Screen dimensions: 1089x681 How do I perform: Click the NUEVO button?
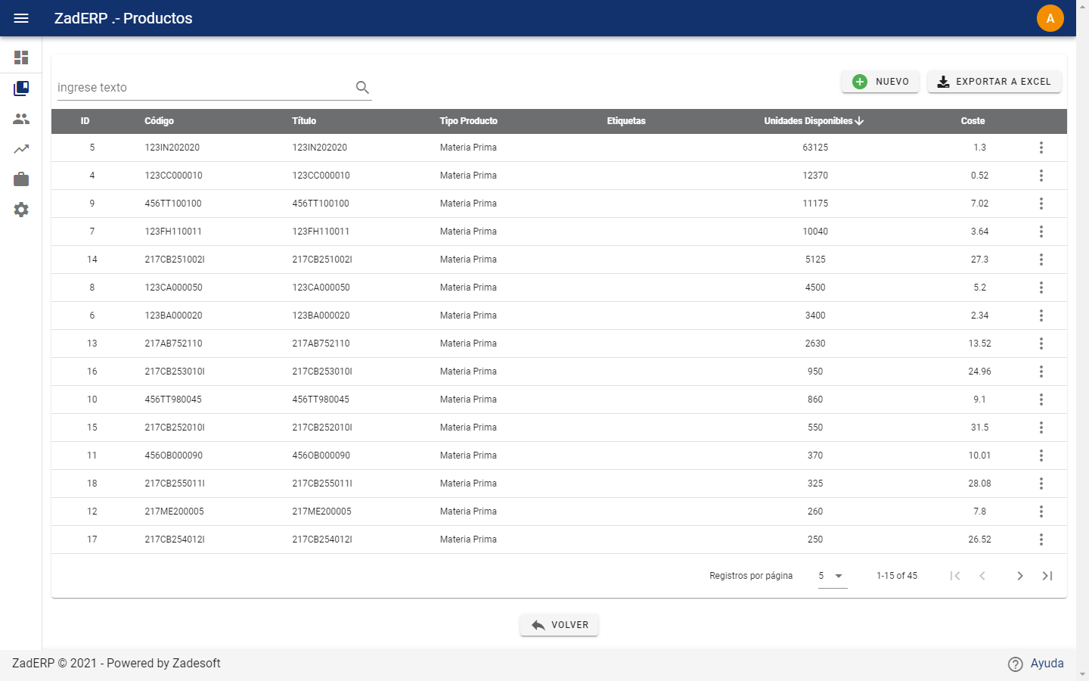coord(880,82)
